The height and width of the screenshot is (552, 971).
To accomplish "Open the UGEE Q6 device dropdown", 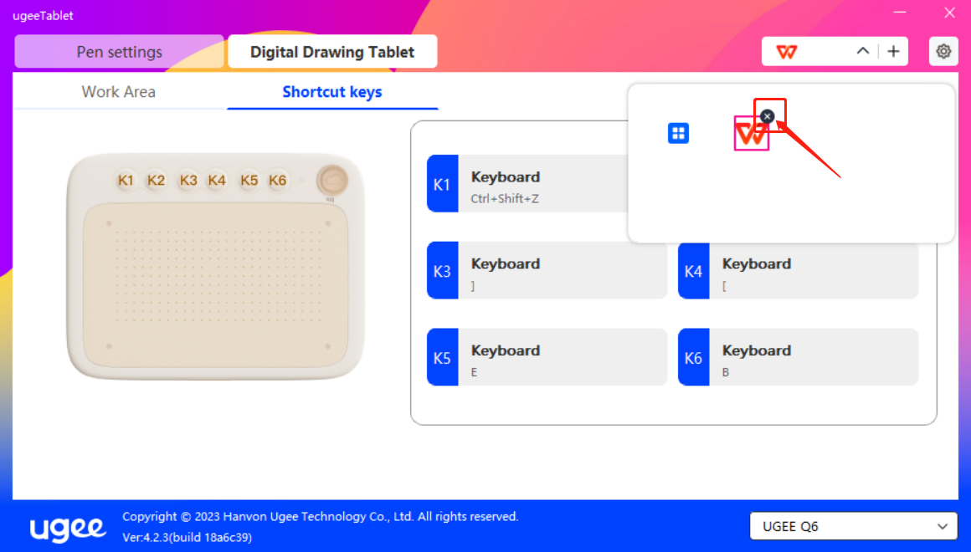I will (853, 527).
